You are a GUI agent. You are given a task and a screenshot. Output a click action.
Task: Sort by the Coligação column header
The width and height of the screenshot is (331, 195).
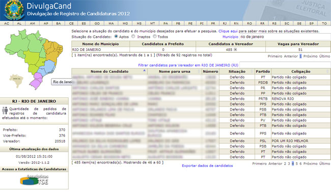click(301, 71)
